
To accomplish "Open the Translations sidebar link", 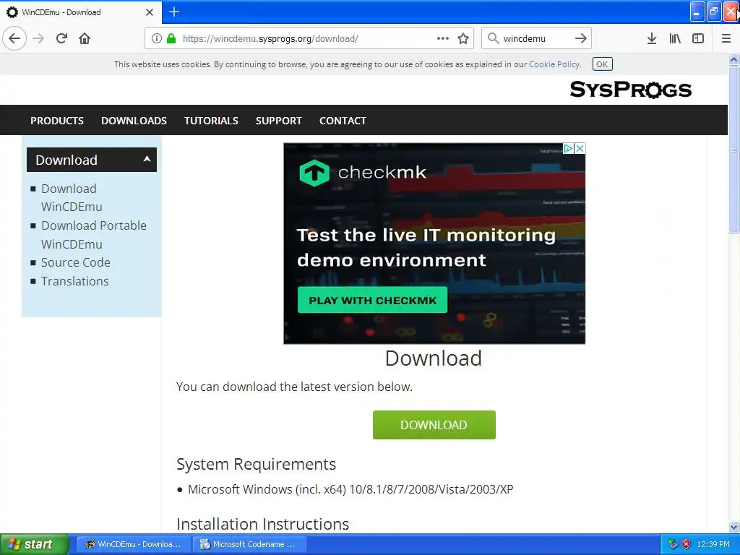I will coord(75,281).
